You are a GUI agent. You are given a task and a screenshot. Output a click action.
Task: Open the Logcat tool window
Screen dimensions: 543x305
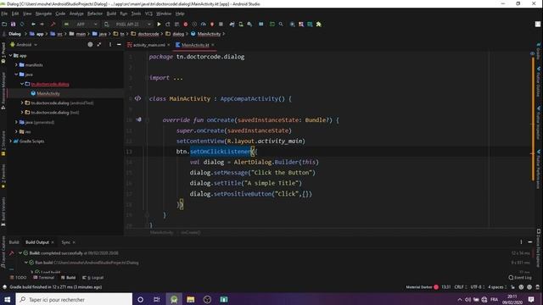(93, 278)
